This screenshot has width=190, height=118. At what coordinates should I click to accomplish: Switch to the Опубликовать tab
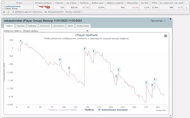[x=83, y=26]
